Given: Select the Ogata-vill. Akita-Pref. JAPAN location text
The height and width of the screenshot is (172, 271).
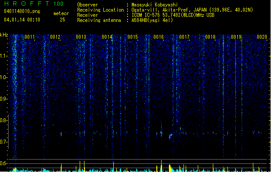Looking at the screenshot, I should [192, 10].
